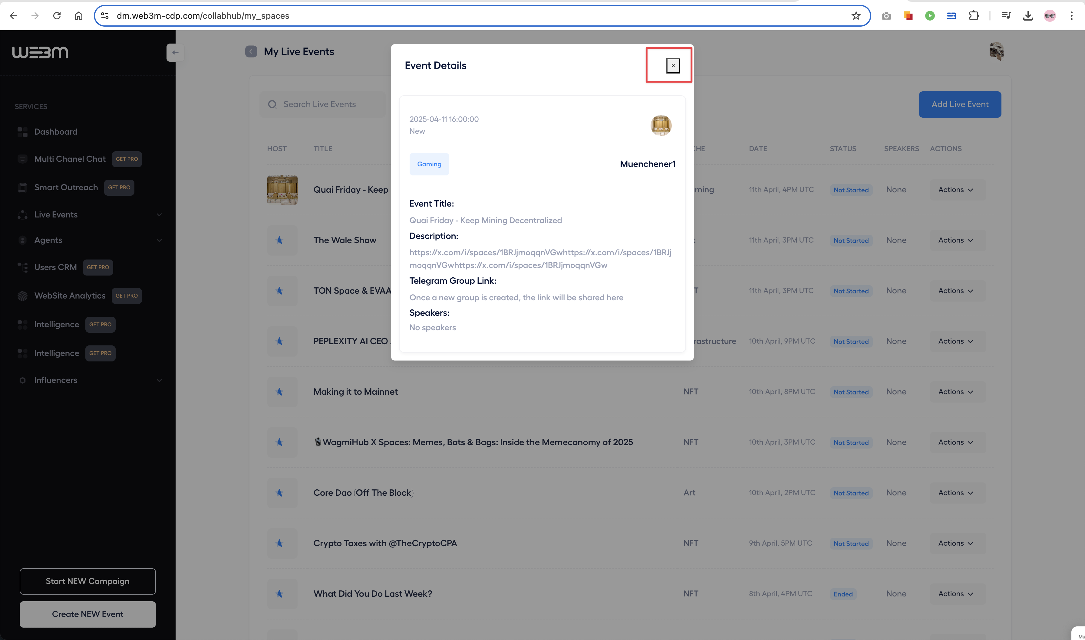Click the back chevron beside My Live Events

pyautogui.click(x=251, y=52)
